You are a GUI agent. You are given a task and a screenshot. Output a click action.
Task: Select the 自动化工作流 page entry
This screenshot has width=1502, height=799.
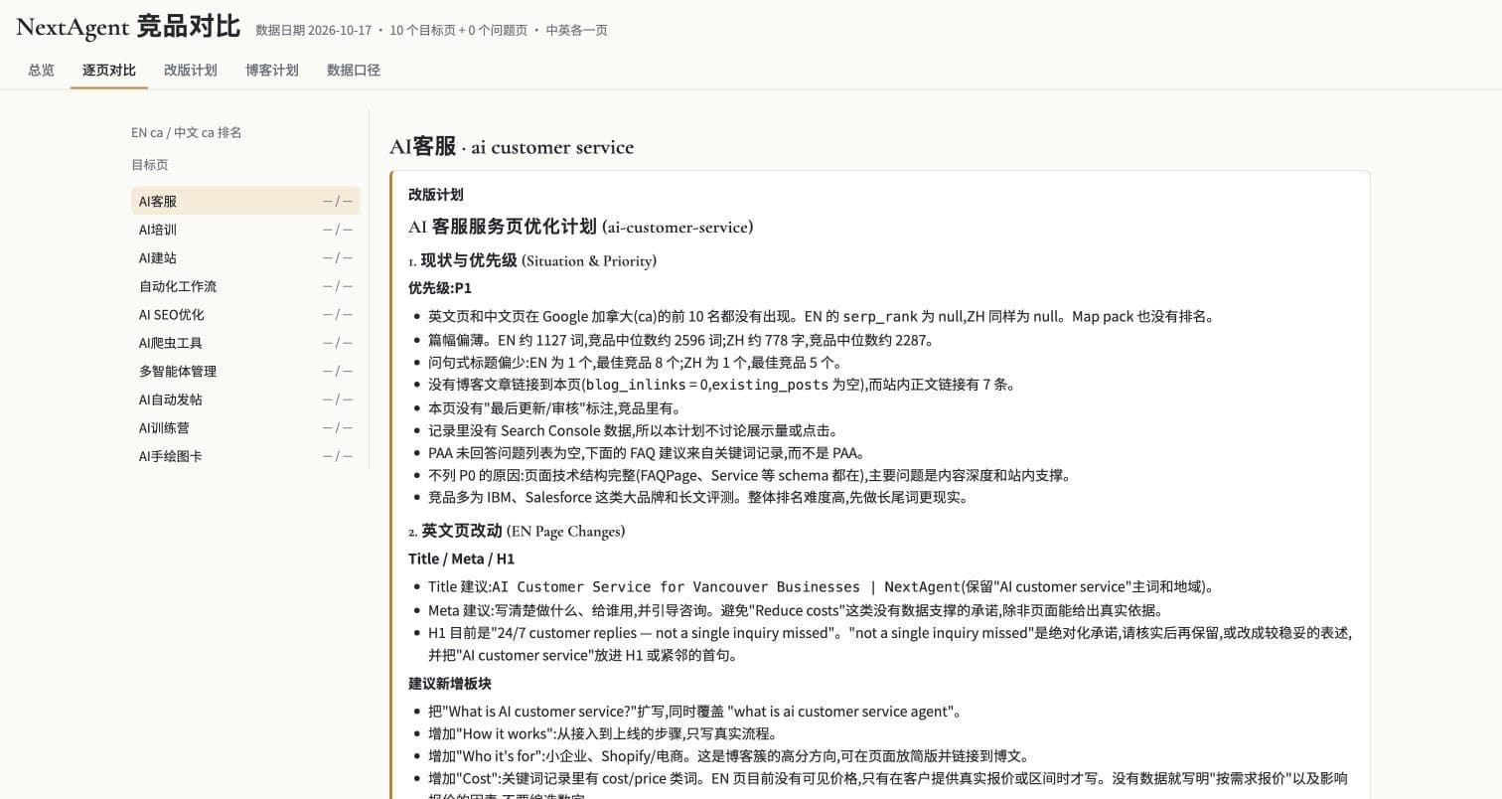(x=245, y=286)
